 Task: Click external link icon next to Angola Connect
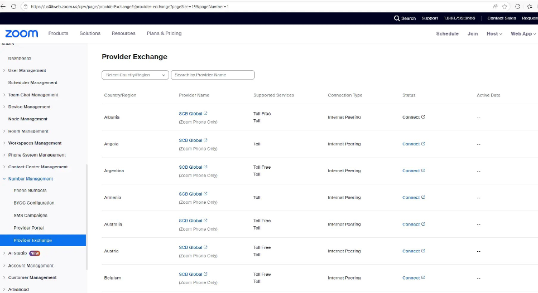coord(423,144)
